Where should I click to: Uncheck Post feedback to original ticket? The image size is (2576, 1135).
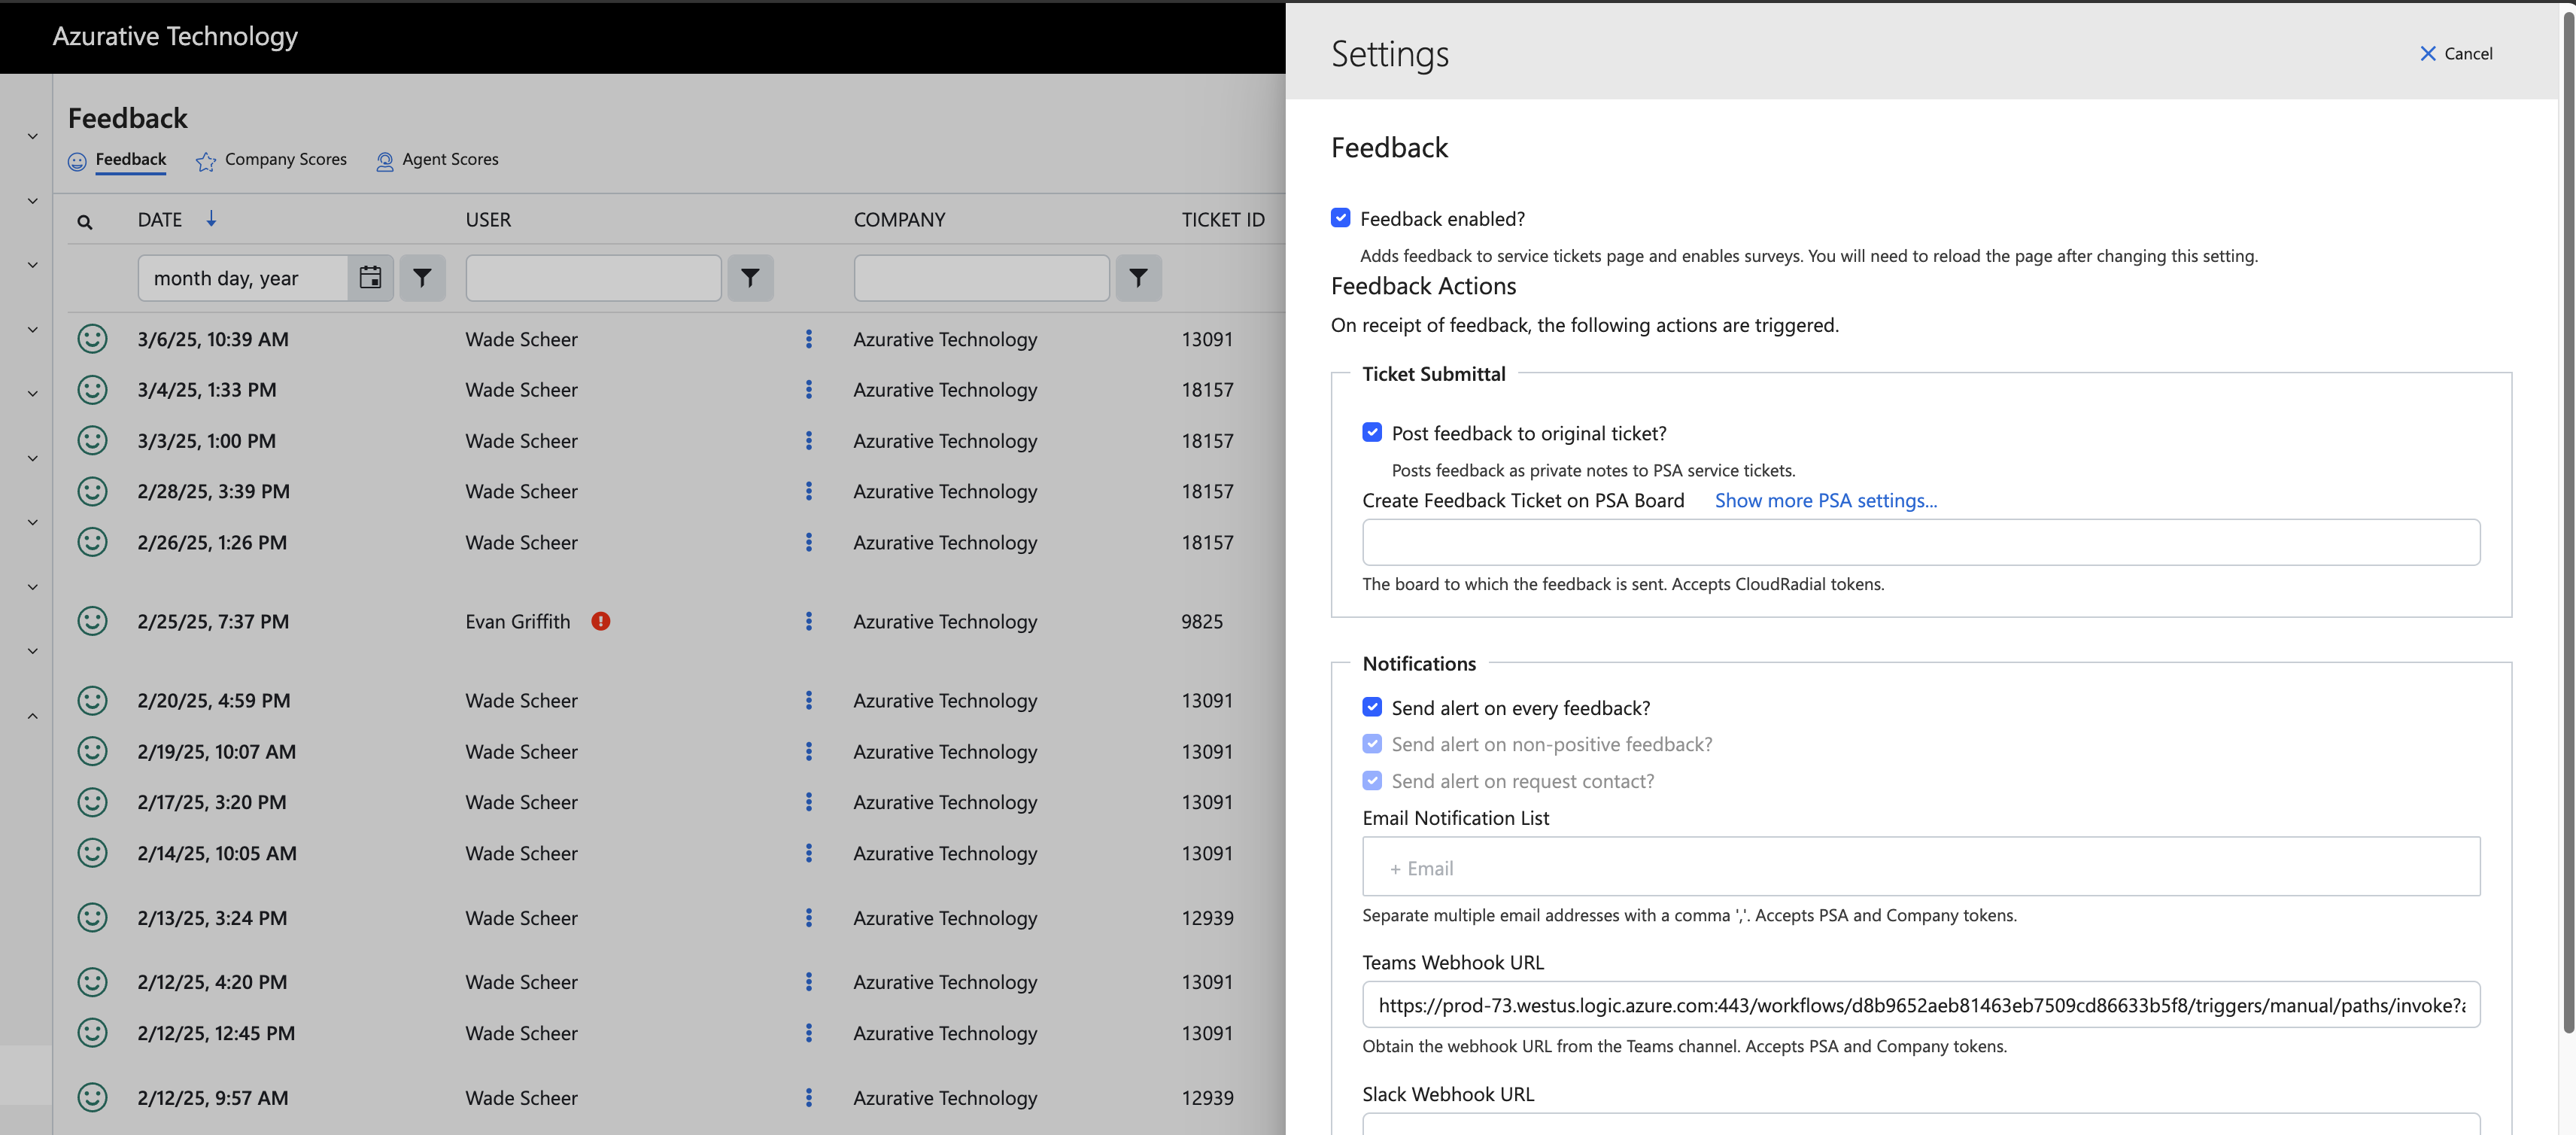coord(1372,432)
